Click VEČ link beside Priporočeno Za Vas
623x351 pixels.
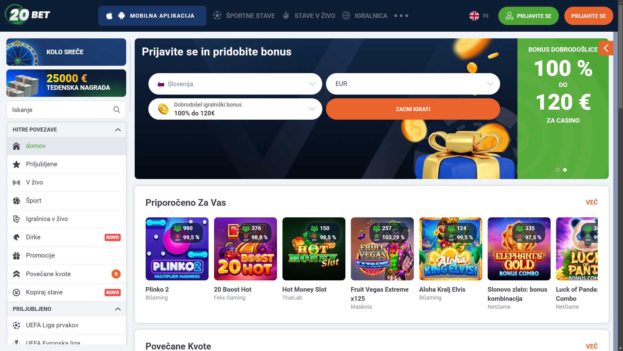(x=591, y=202)
